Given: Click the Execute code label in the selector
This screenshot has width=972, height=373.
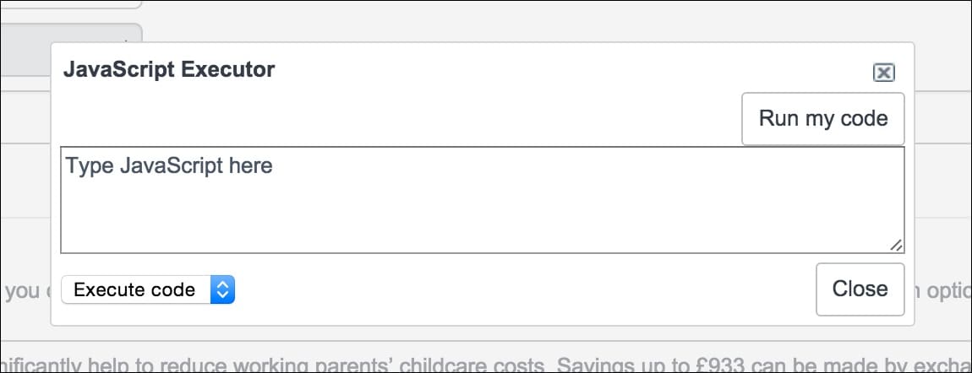Looking at the screenshot, I should [x=134, y=289].
